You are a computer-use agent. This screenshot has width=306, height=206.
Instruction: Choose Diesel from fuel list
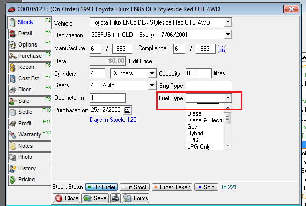coord(205,113)
